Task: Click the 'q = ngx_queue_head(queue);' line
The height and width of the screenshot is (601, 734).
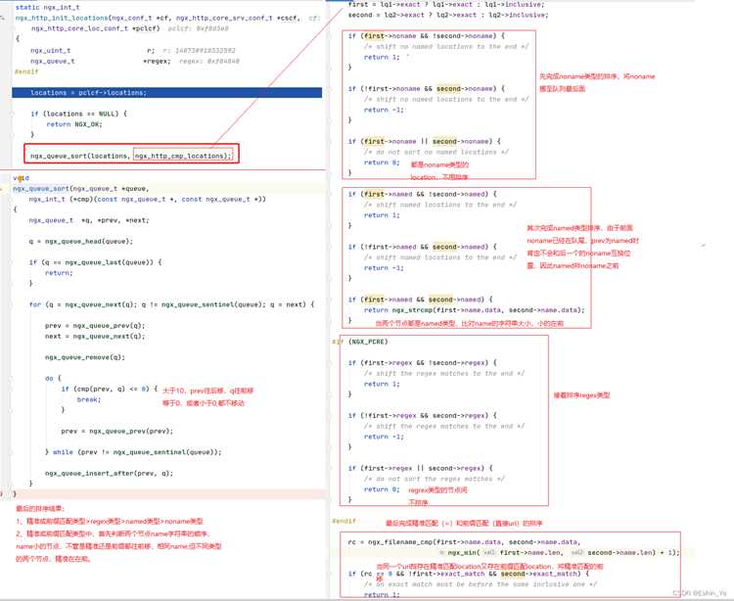Action: (81, 242)
